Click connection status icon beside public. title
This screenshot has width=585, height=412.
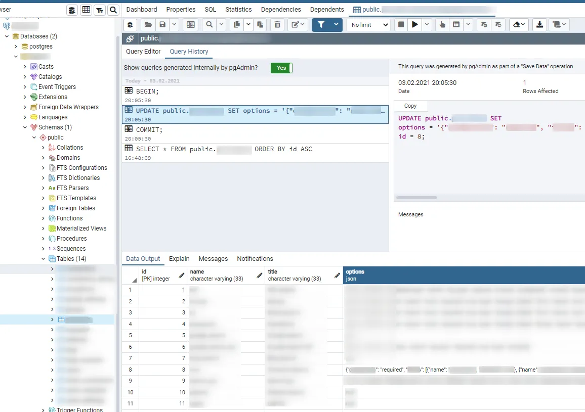coord(130,38)
